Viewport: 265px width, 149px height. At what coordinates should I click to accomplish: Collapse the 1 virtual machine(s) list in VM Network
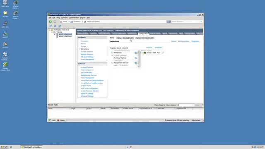pos(112,55)
